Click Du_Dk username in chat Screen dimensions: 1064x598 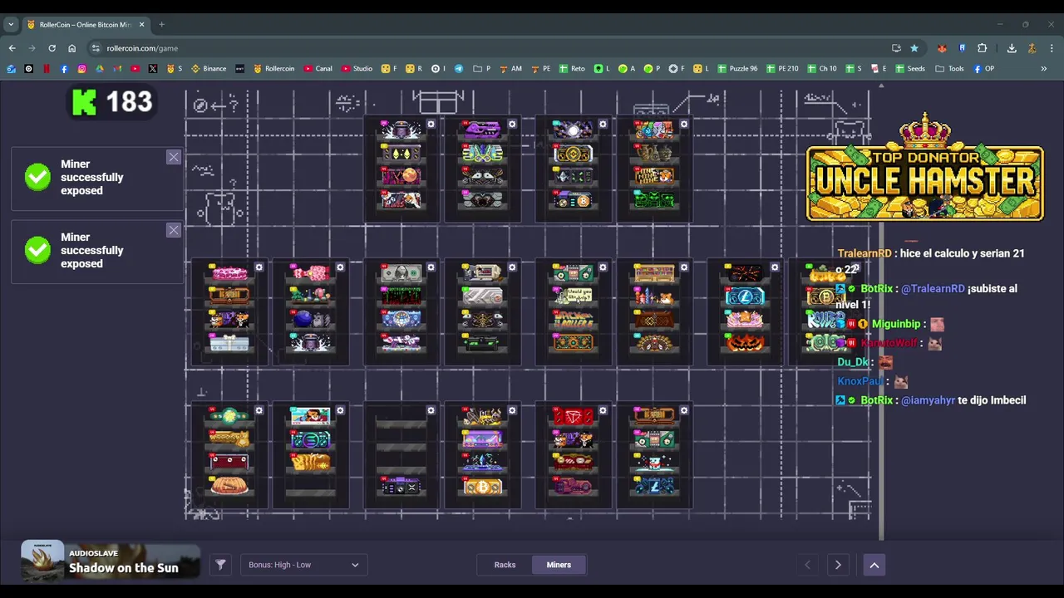[853, 362]
